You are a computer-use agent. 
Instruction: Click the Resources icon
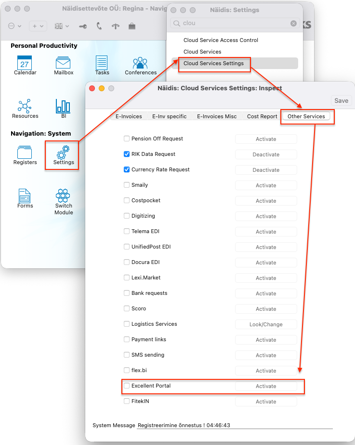click(x=25, y=106)
